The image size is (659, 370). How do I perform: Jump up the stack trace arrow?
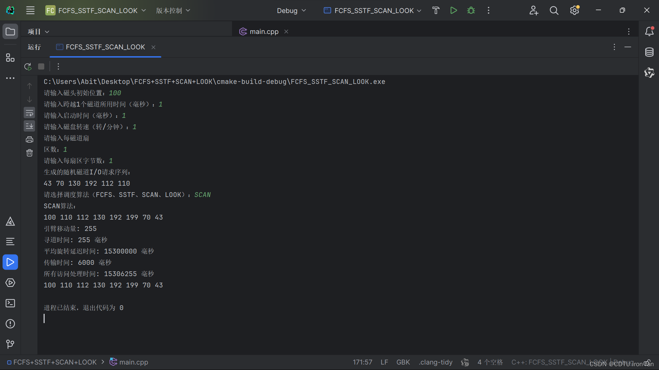pyautogui.click(x=30, y=86)
